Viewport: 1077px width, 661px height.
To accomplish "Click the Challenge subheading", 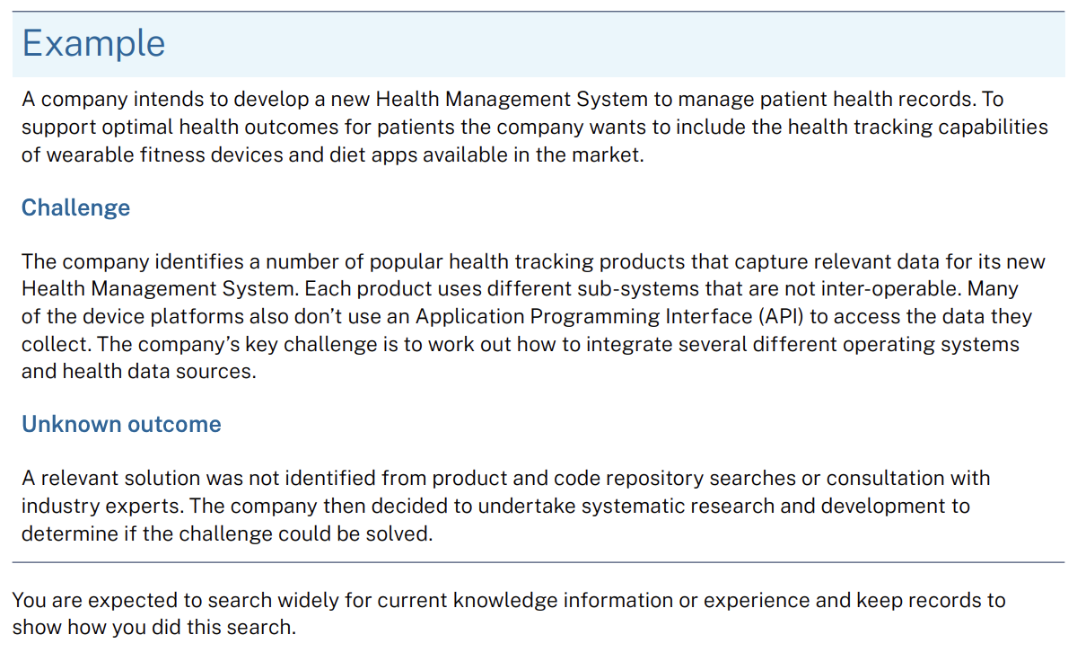I will pyautogui.click(x=75, y=208).
